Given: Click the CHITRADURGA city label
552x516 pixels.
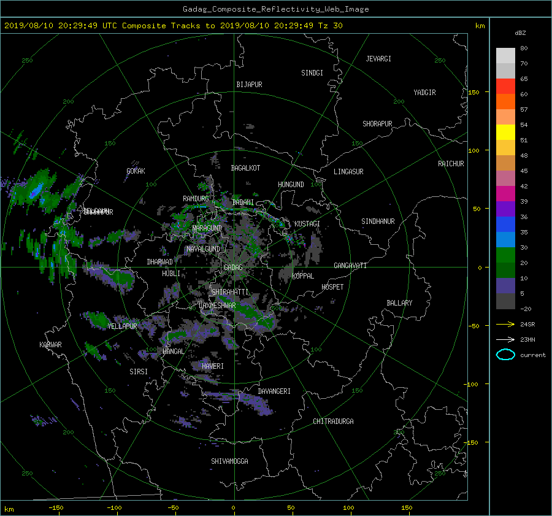Looking at the screenshot, I should click(333, 422).
